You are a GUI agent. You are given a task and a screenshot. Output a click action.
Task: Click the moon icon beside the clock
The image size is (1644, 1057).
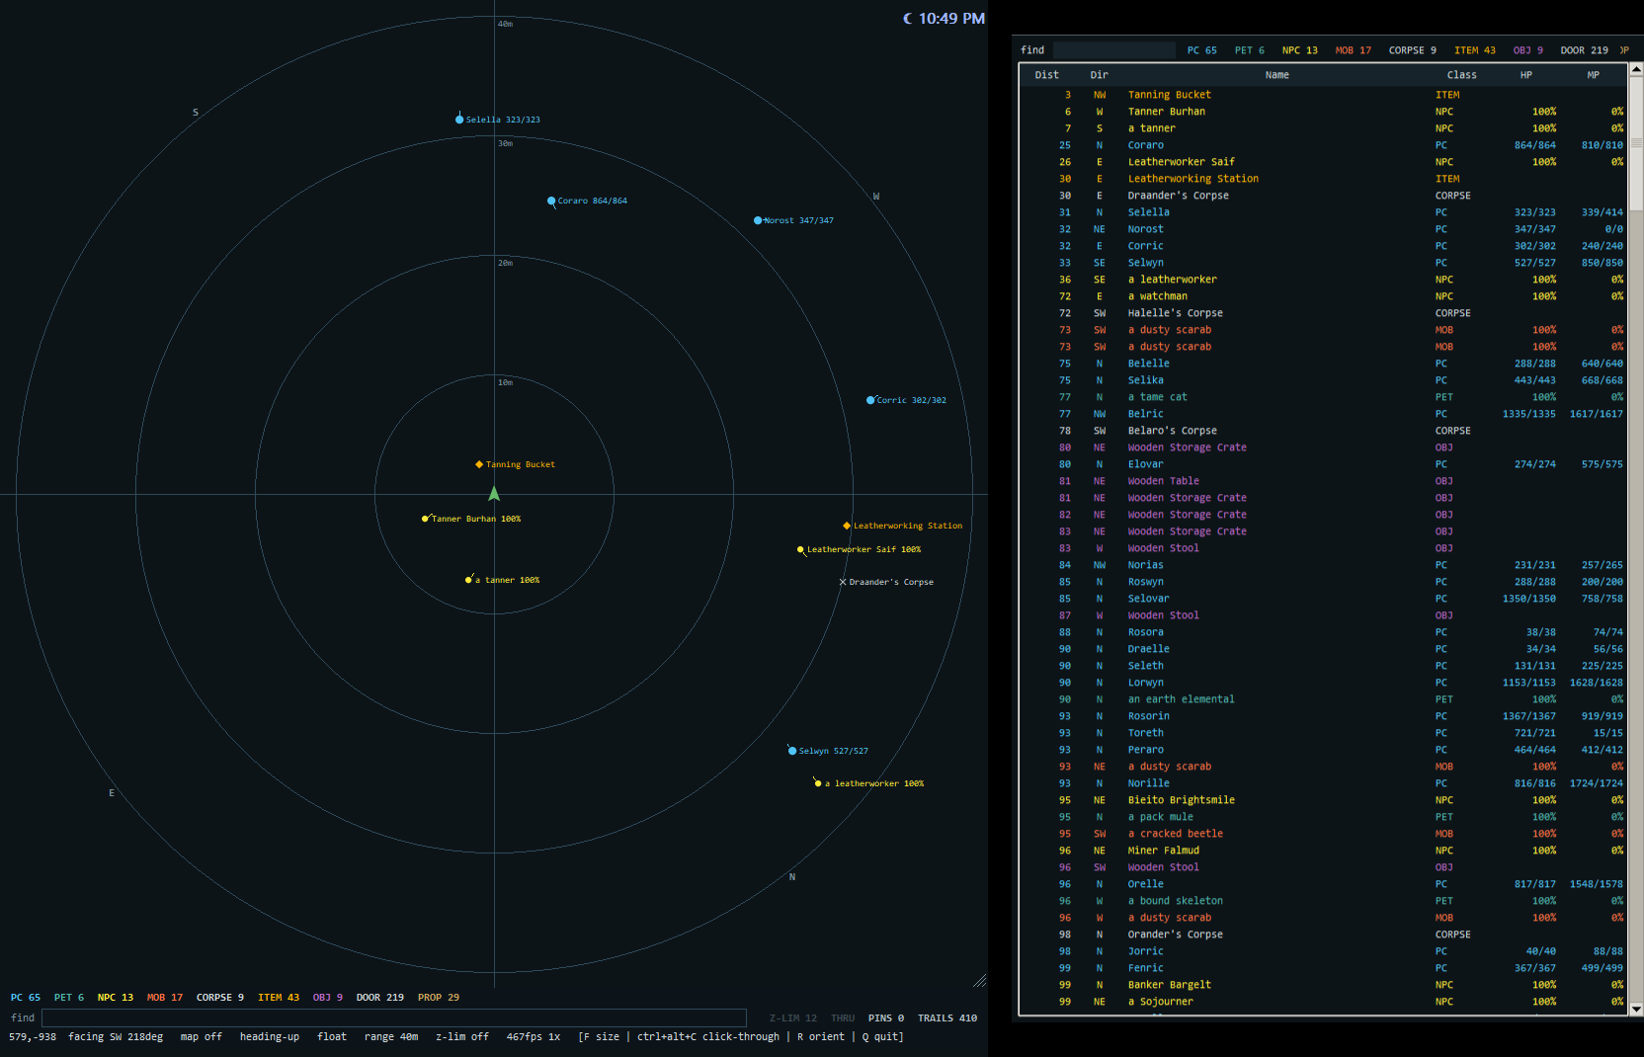tap(908, 19)
